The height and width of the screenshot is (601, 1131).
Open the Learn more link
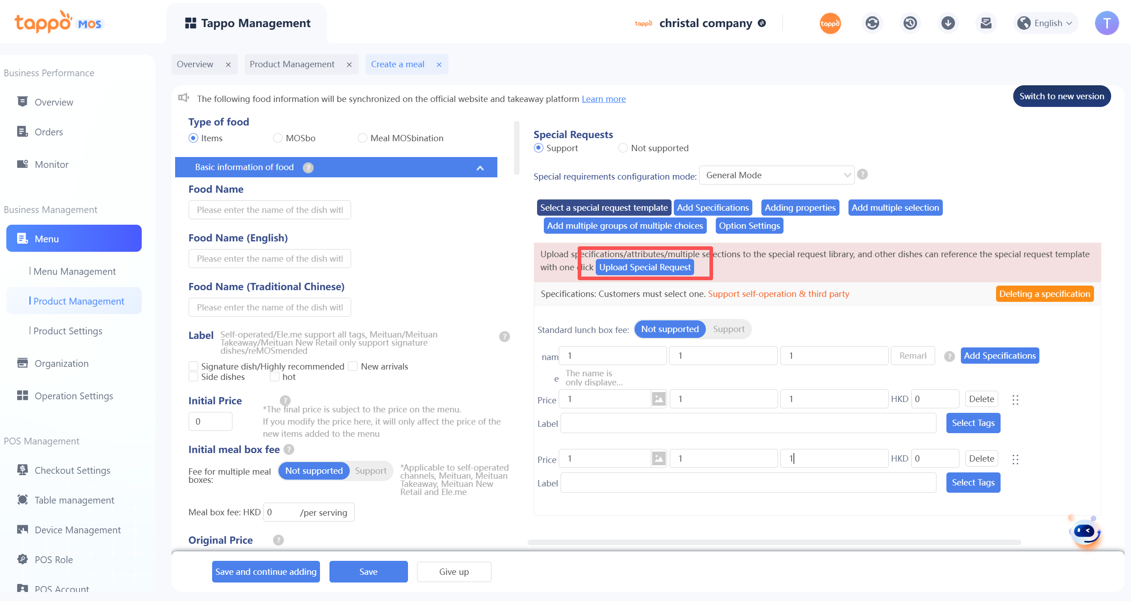(x=603, y=99)
